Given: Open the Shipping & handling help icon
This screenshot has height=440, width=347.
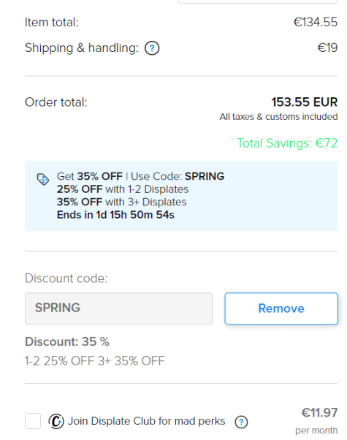Looking at the screenshot, I should [x=152, y=48].
